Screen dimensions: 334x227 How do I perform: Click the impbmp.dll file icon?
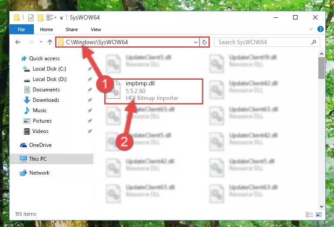pos(113,90)
